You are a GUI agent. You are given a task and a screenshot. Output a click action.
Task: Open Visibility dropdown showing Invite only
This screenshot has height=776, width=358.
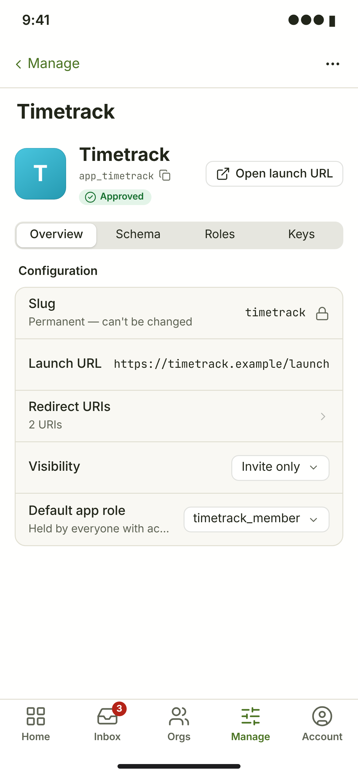point(280,468)
